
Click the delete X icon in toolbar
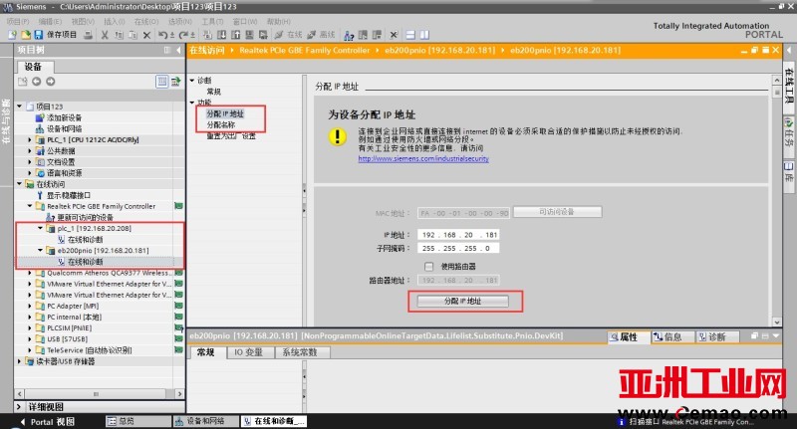point(148,35)
